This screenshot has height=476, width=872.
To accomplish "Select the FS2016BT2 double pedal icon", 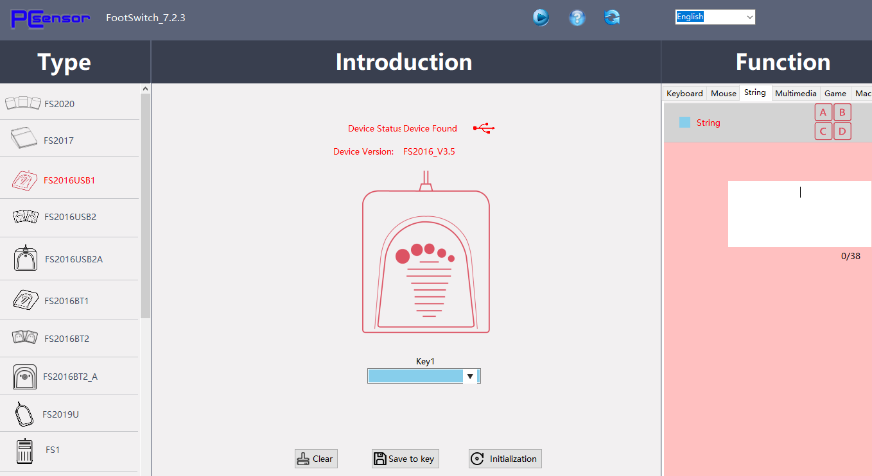I will [x=25, y=337].
